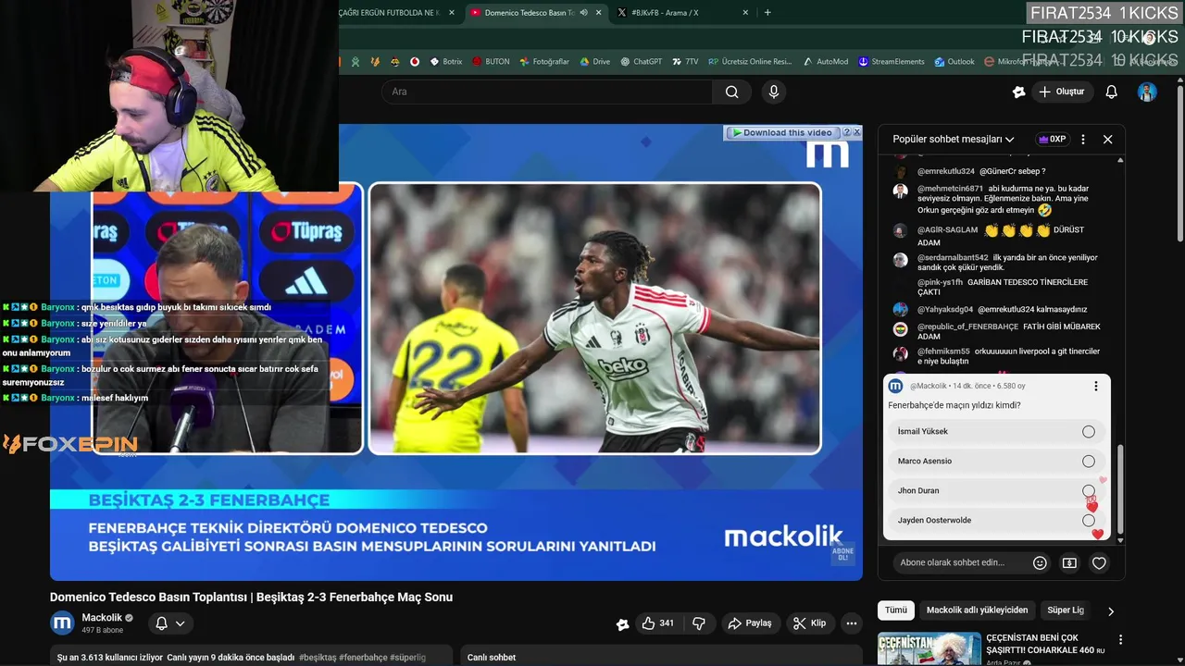Open the 7TV bookmark
Image resolution: width=1185 pixels, height=666 pixels.
click(685, 62)
